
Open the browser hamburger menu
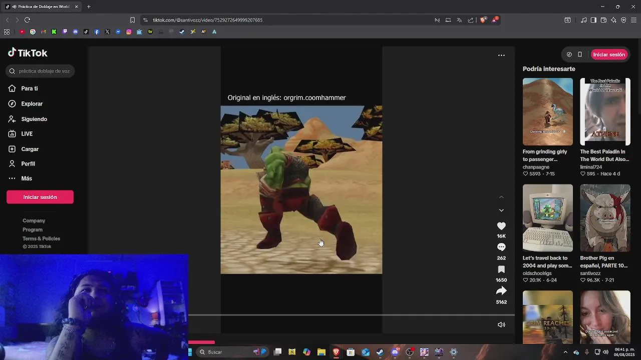[633, 20]
